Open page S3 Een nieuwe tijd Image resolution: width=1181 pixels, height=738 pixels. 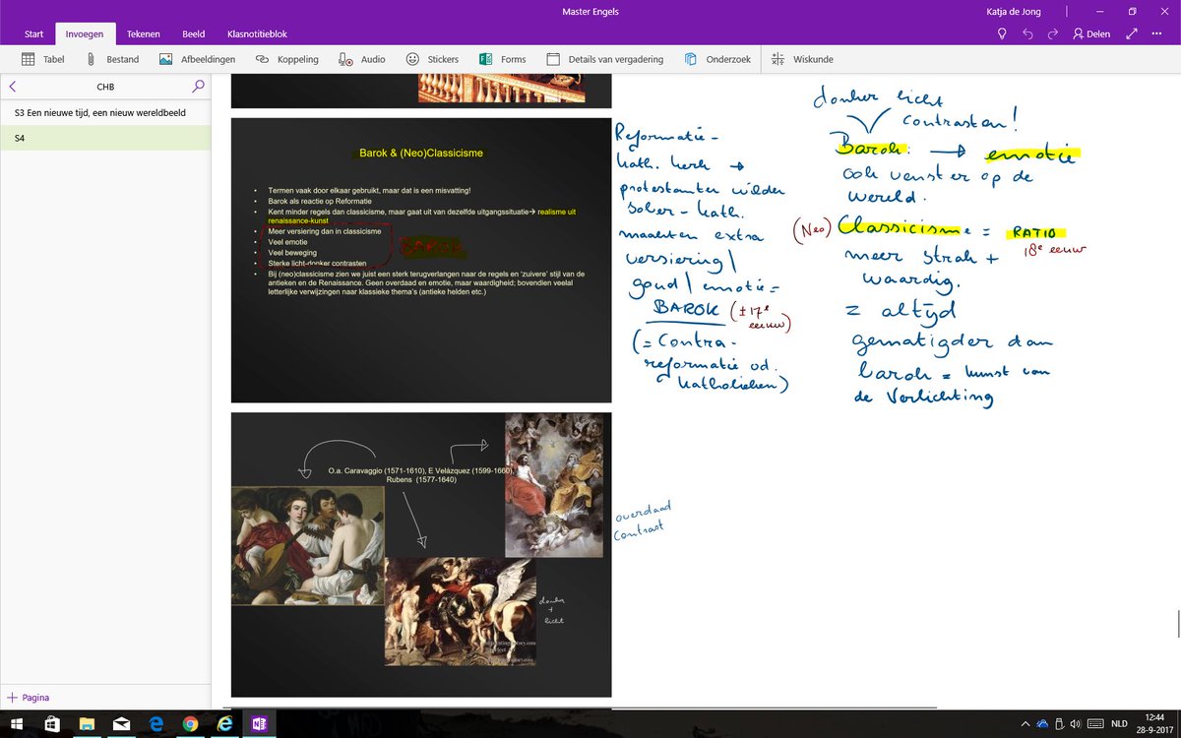(105, 112)
